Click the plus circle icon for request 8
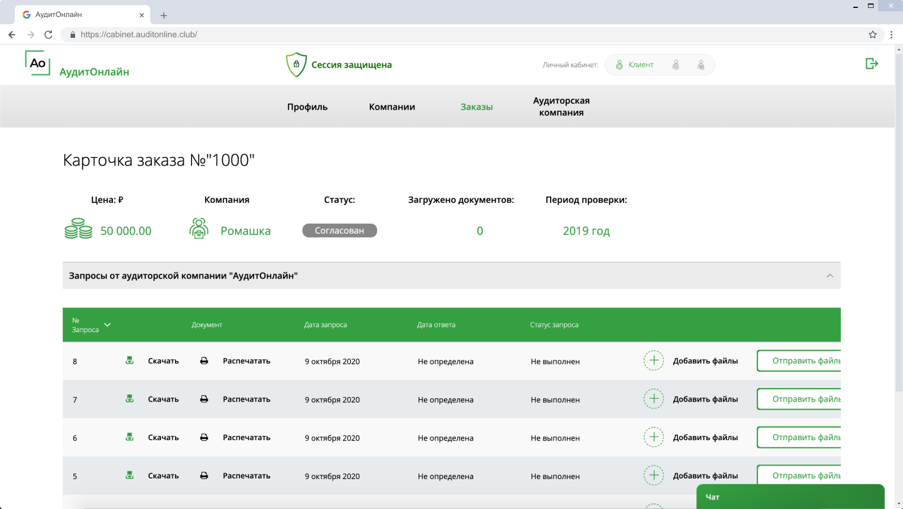Screen dimensions: 903x509 click(654, 360)
